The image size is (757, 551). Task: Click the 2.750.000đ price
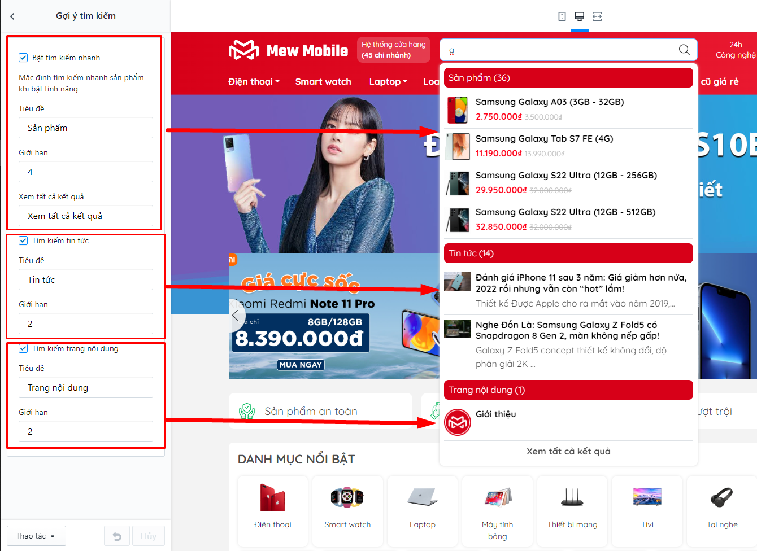click(x=499, y=116)
